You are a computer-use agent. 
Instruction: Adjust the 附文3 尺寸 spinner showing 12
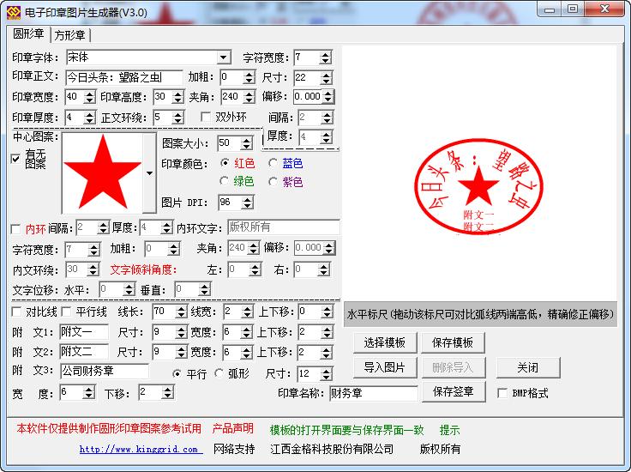327,373
